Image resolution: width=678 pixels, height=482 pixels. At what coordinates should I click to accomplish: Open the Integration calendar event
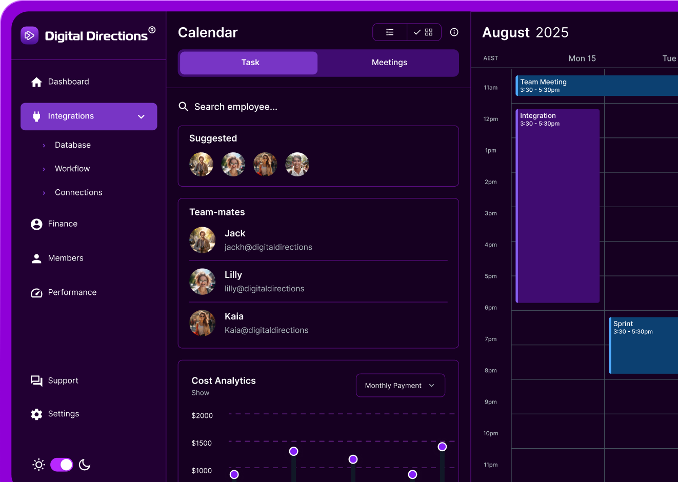point(557,206)
